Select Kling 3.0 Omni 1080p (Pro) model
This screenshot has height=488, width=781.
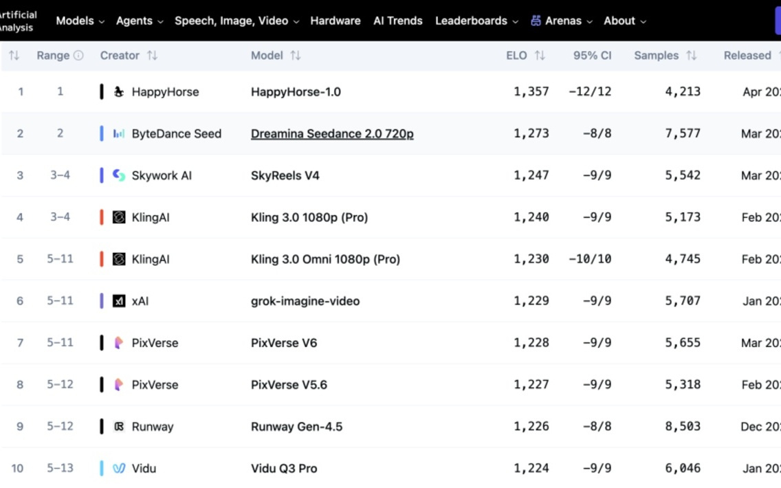pos(325,259)
